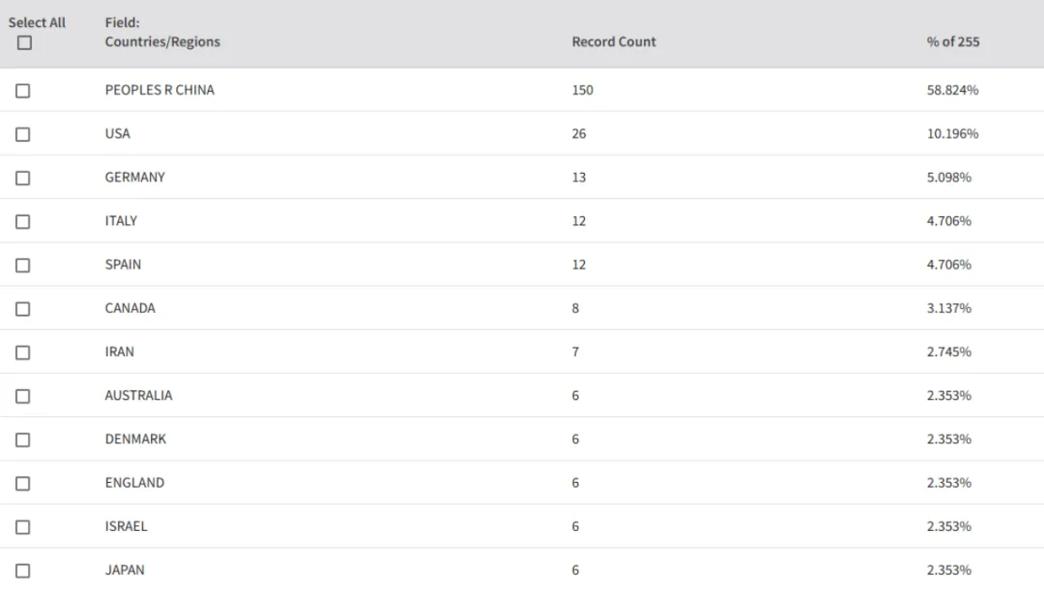This screenshot has height=590, width=1044.
Task: Tick the IRAN row checkbox
Action: point(22,352)
